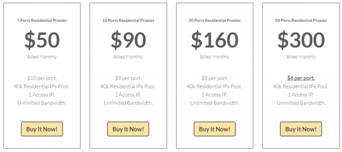Click the "10 Ports Residential Proxies" title
Viewport: 342px width, 152px height.
click(128, 21)
